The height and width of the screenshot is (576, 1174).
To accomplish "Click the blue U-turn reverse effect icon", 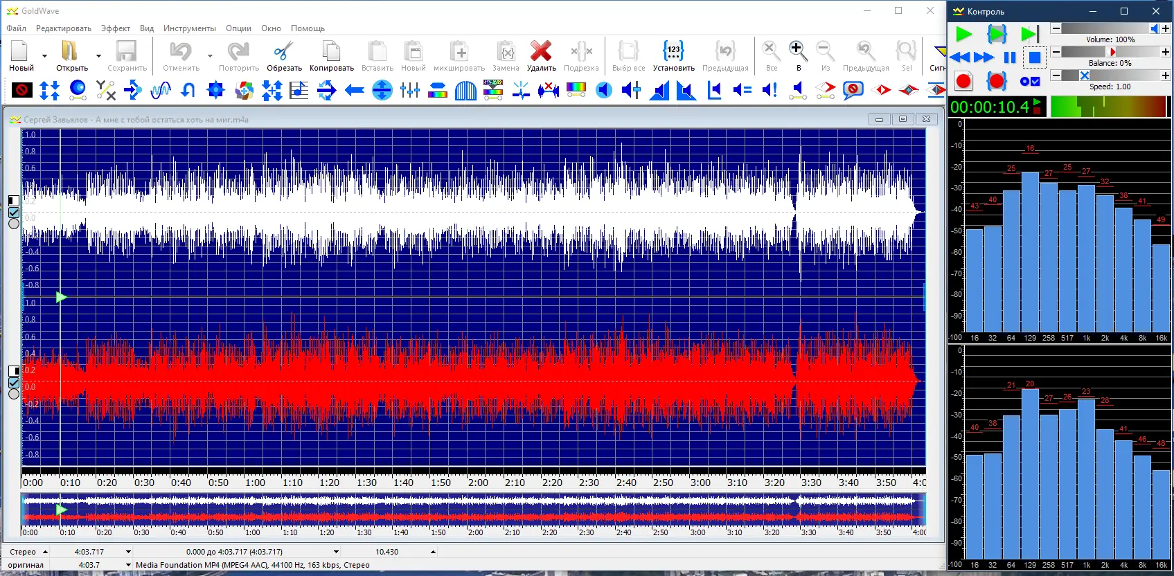I will point(188,90).
